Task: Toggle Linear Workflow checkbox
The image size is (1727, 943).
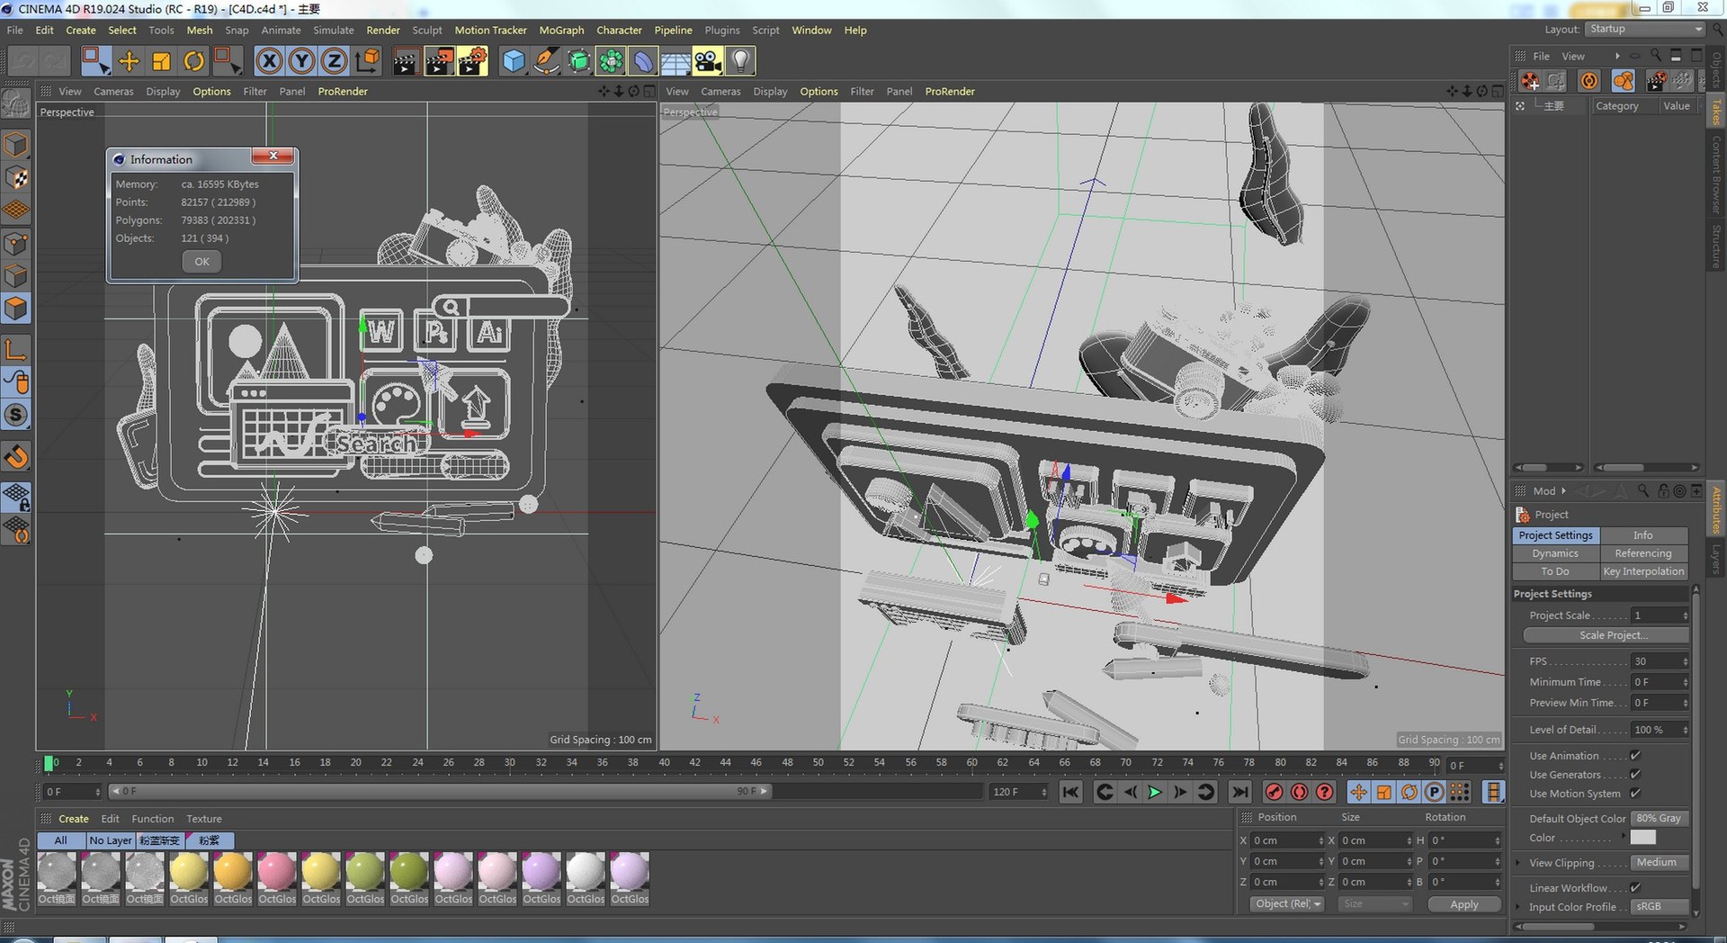Action: [1635, 888]
